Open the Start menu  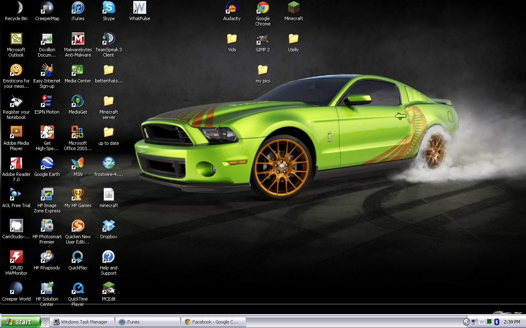click(x=21, y=322)
